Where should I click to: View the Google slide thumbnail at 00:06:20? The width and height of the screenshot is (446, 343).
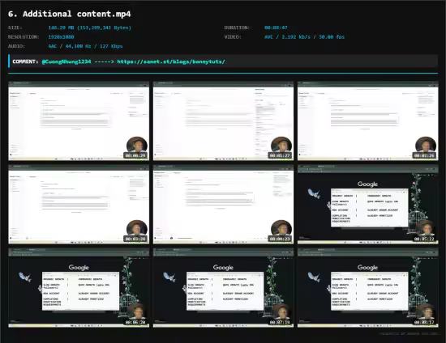pyautogui.click(x=79, y=288)
